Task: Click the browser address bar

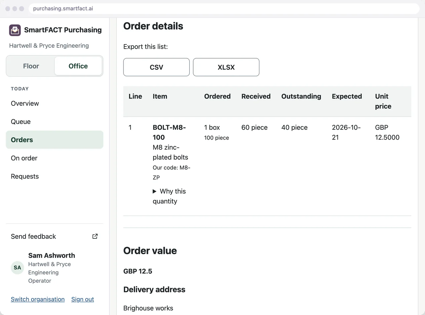Action: coord(224,9)
